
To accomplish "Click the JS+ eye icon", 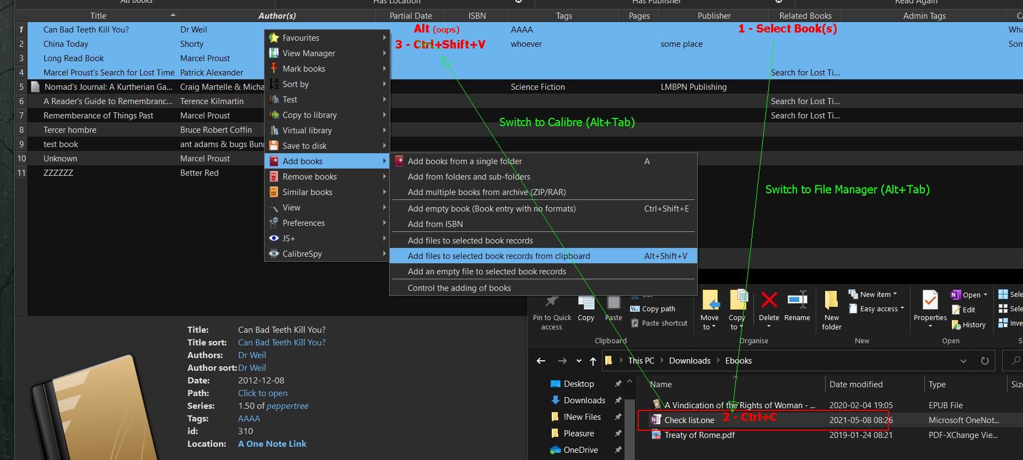I will point(273,238).
